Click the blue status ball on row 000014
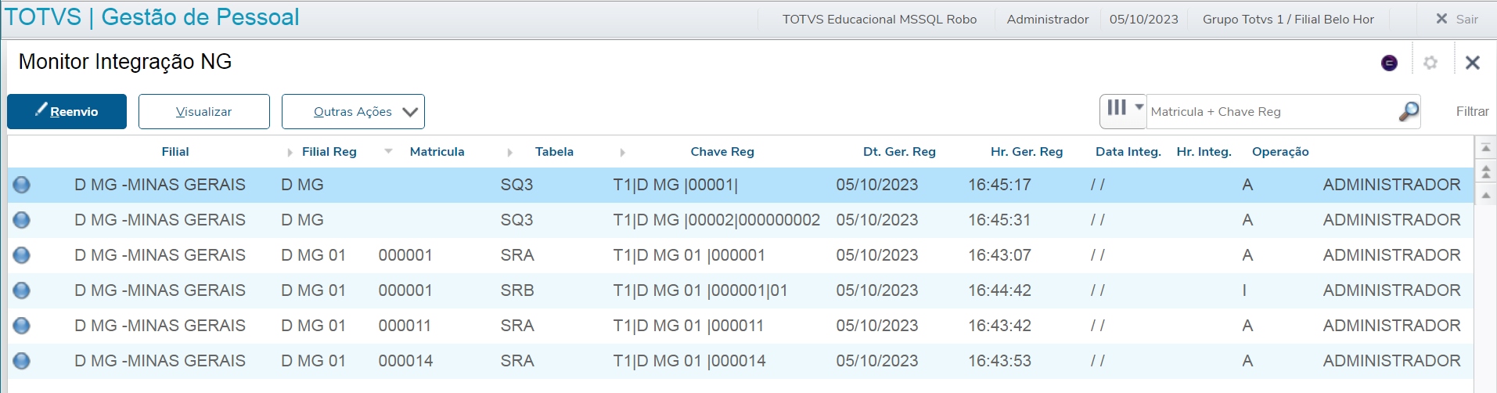 [22, 361]
